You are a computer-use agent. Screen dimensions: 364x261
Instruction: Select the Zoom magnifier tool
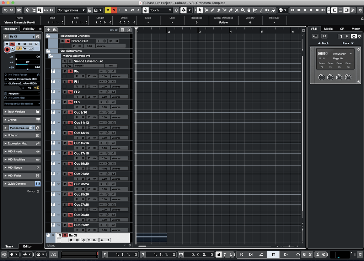pos(243,10)
